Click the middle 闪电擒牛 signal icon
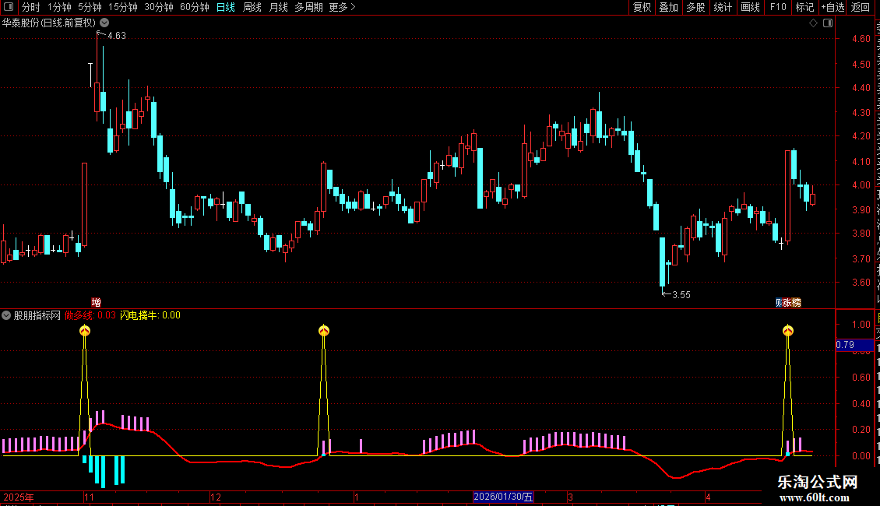 324,330
